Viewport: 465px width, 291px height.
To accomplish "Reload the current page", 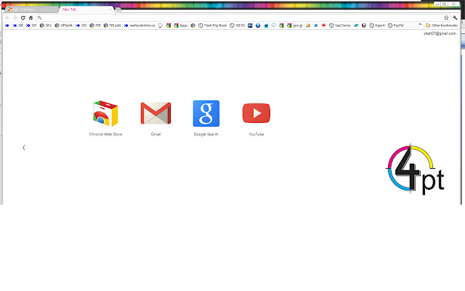I will point(23,17).
